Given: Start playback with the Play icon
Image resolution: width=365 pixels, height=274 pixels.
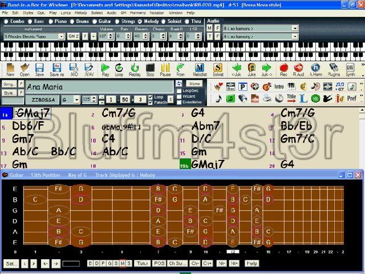Looking at the screenshot, I should click(105, 70).
